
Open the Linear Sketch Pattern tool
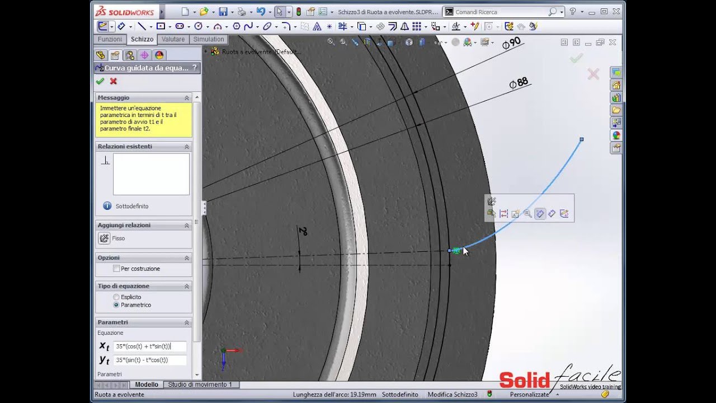(417, 26)
